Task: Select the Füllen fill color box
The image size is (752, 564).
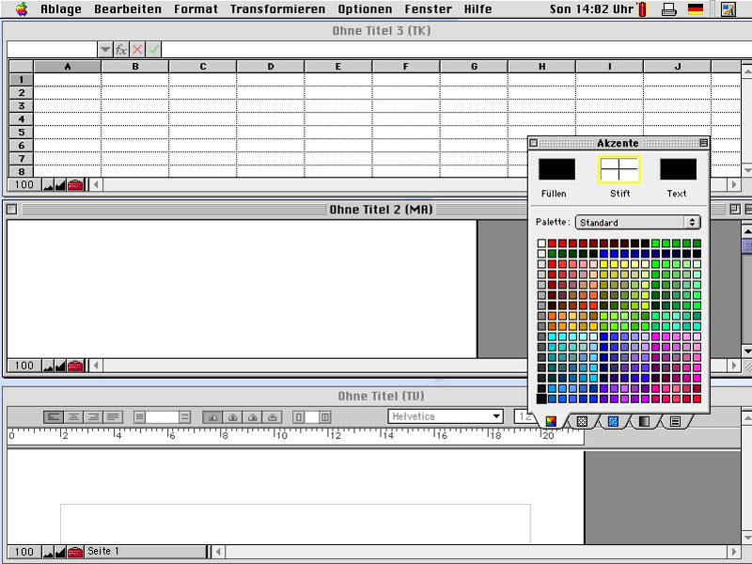Action: point(556,169)
